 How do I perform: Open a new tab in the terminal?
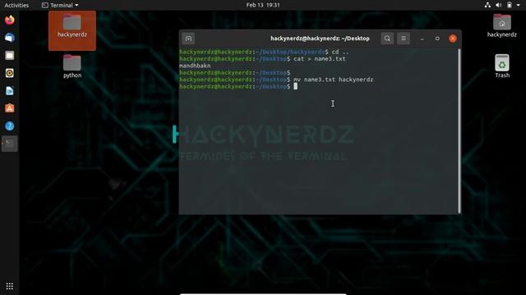[188, 39]
